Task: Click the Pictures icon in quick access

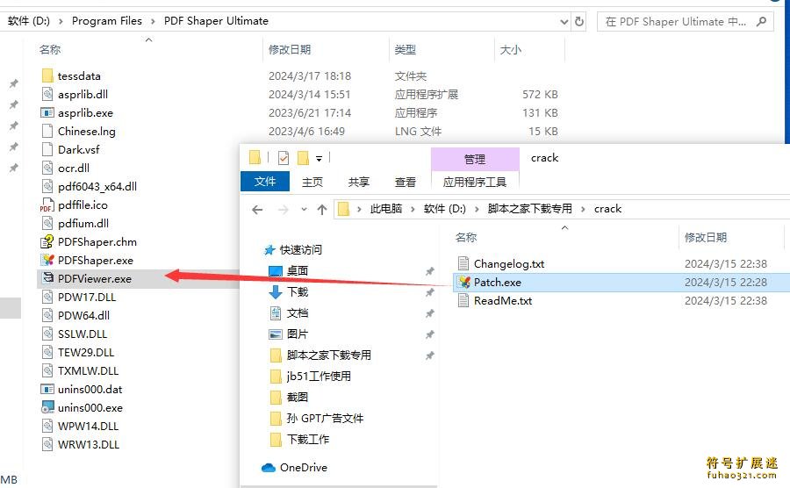Action: [276, 334]
